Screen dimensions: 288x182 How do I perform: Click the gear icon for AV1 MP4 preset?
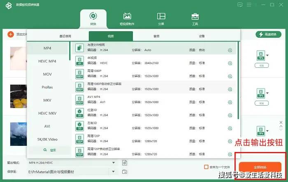pyautogui.click(x=230, y=102)
